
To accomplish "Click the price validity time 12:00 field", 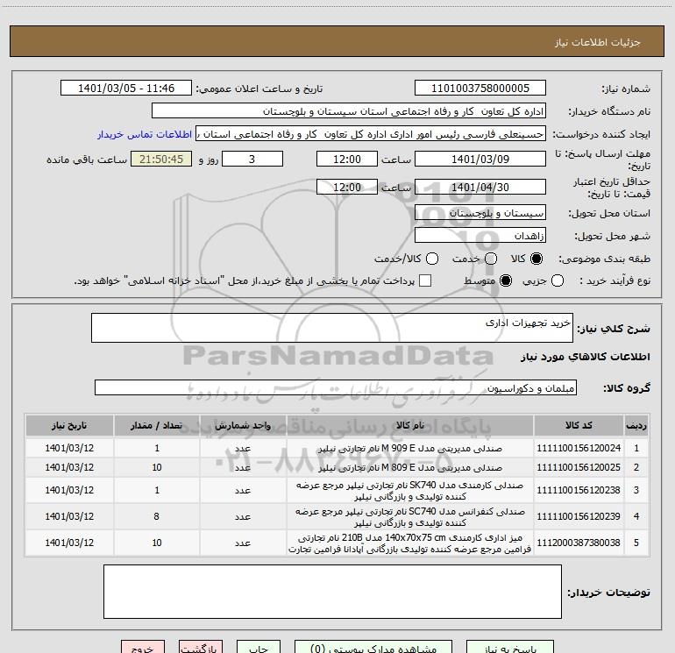I will point(347,187).
